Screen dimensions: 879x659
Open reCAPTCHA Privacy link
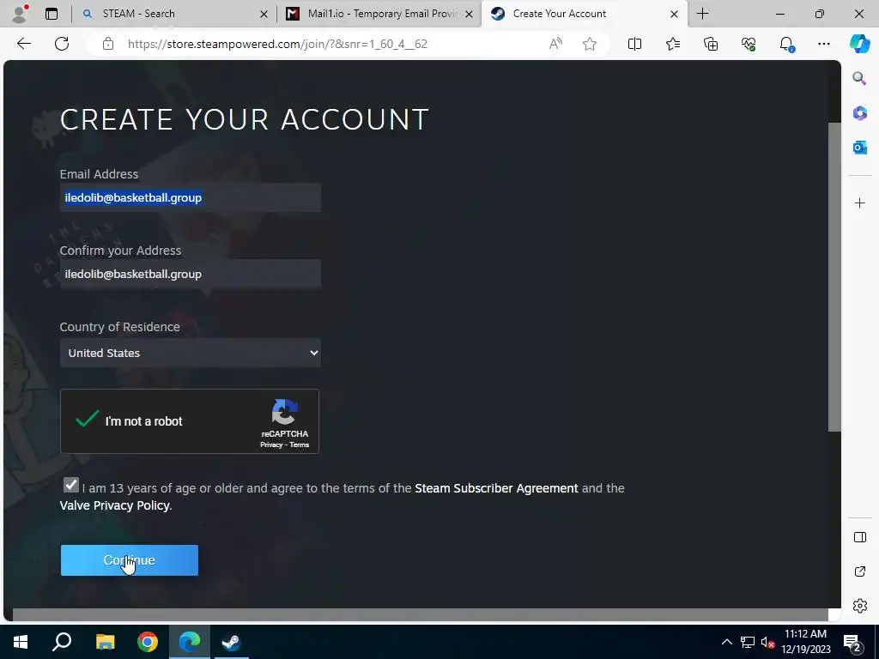click(x=270, y=445)
